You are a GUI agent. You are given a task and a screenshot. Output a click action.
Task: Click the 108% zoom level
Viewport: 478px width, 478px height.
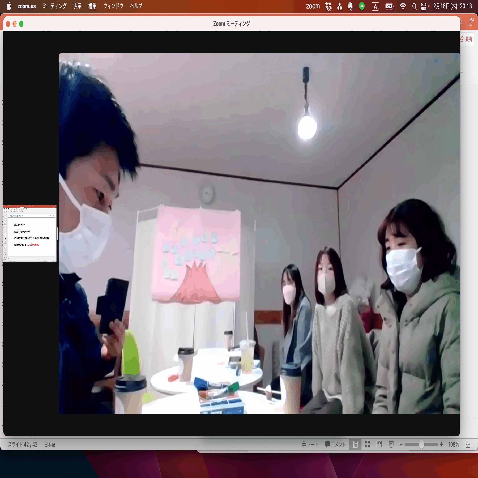[x=454, y=445]
